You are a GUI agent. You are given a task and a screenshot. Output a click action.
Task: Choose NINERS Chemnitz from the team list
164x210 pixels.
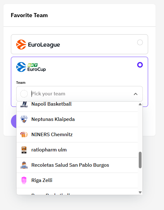coord(77,135)
